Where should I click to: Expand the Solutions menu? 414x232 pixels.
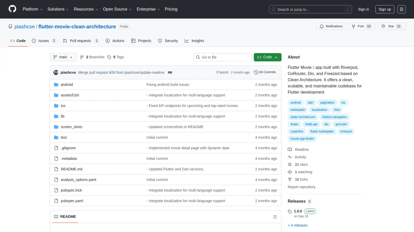click(x=58, y=9)
